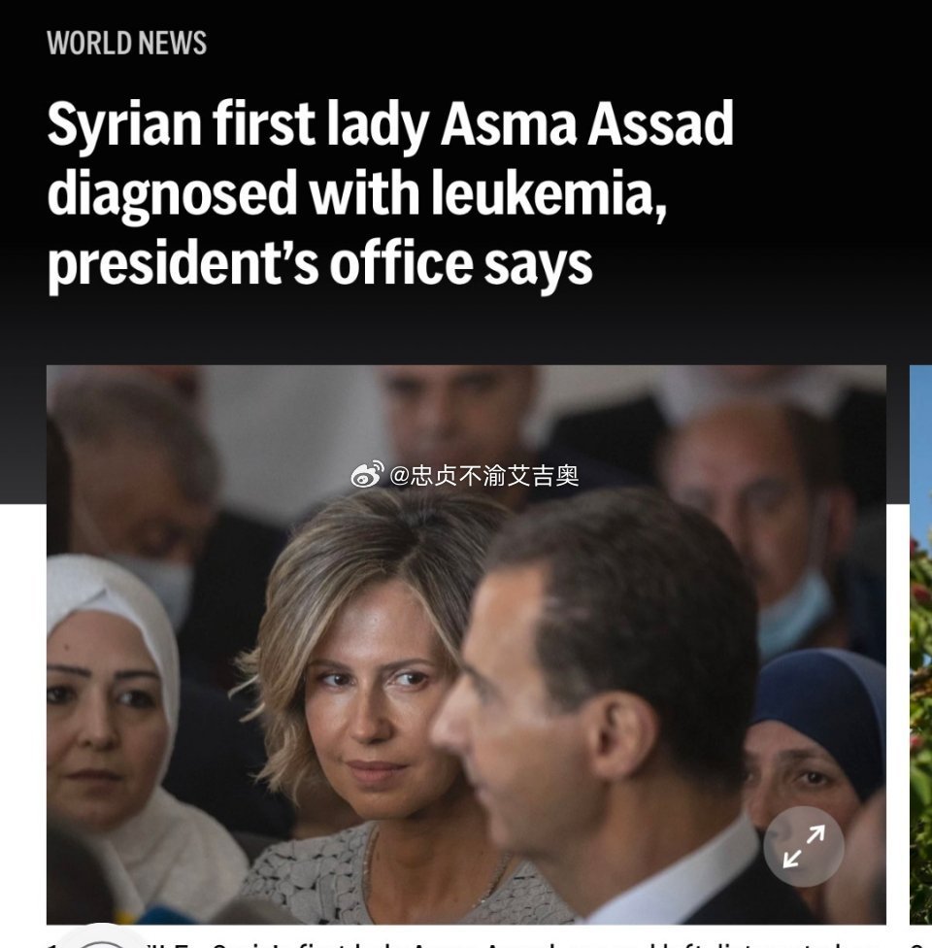Open the Asma Assad leukemia headline
This screenshot has height=948, width=932.
(x=390, y=193)
